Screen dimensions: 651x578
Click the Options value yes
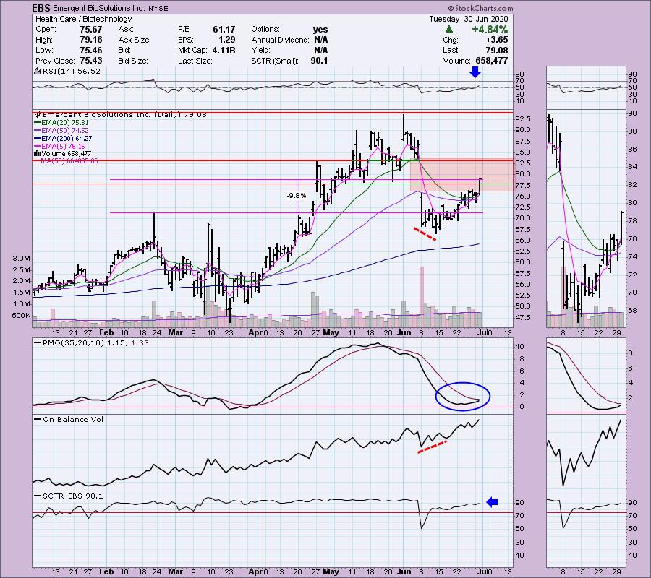pyautogui.click(x=320, y=30)
